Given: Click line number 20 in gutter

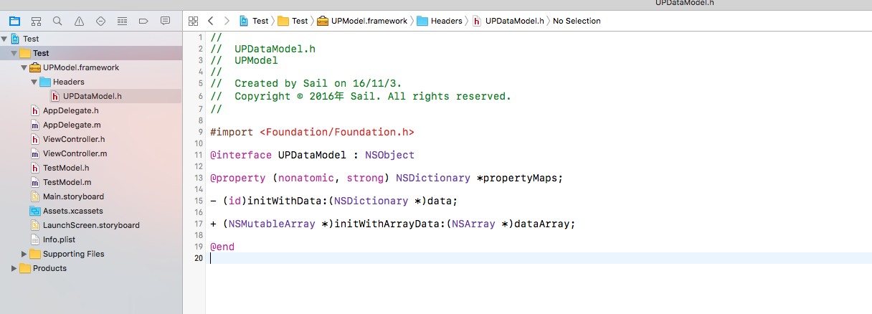Looking at the screenshot, I should click(x=199, y=258).
